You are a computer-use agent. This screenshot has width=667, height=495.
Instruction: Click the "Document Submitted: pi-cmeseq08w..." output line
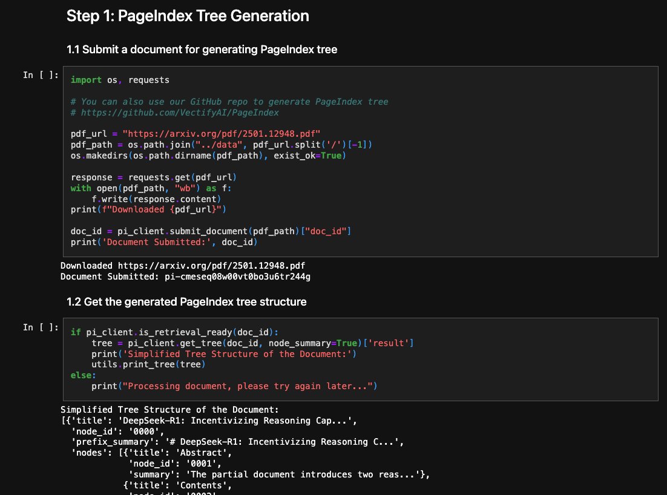(x=185, y=277)
